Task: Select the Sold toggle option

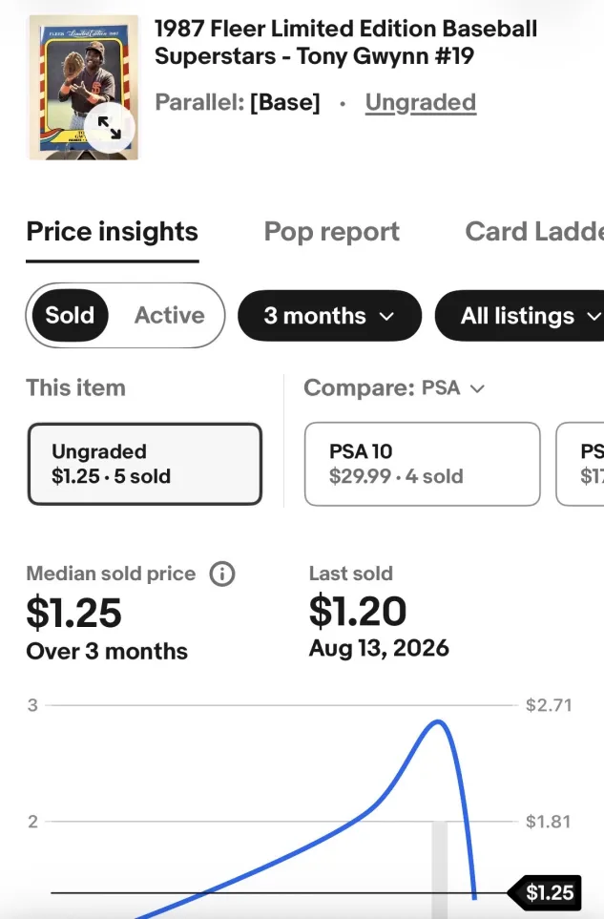Action: (70, 315)
